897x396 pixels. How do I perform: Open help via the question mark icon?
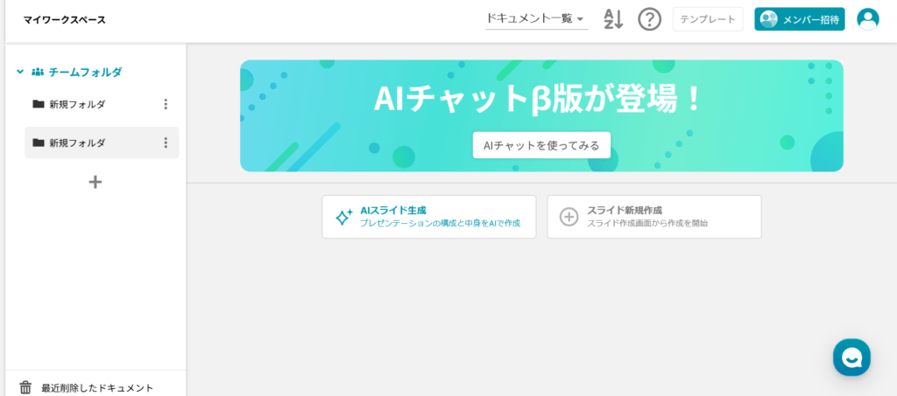[x=649, y=19]
